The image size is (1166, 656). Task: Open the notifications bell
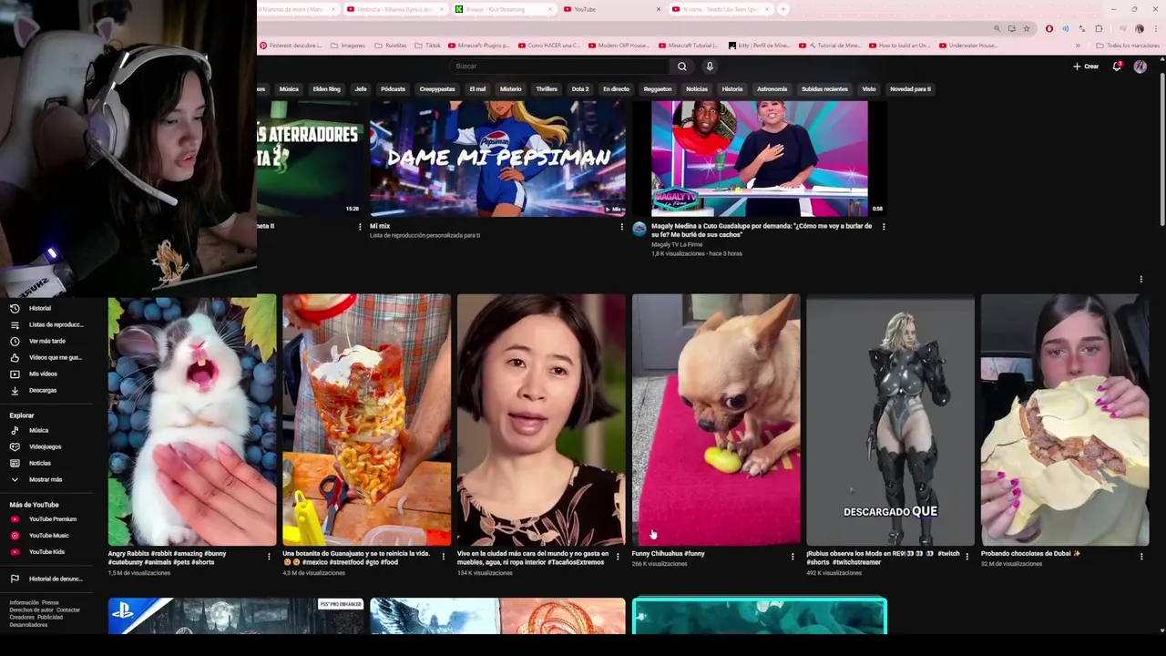tap(1117, 66)
